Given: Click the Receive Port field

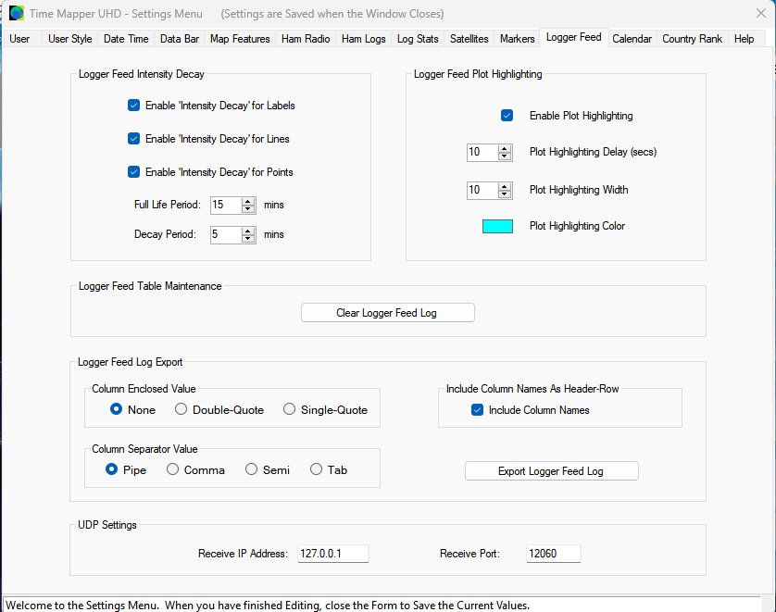Looking at the screenshot, I should (x=554, y=554).
